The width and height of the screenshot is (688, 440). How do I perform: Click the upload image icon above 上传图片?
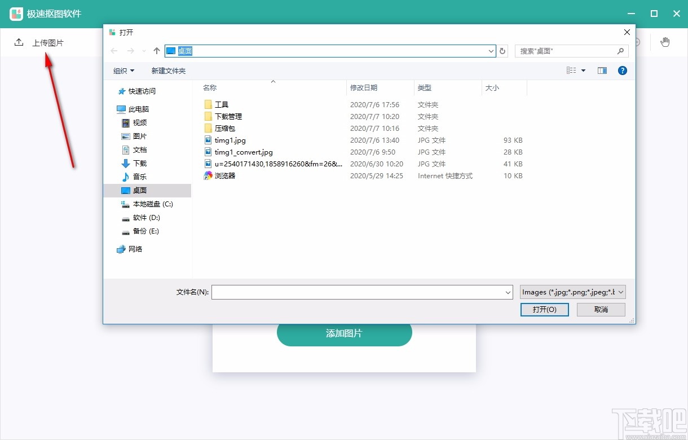19,42
